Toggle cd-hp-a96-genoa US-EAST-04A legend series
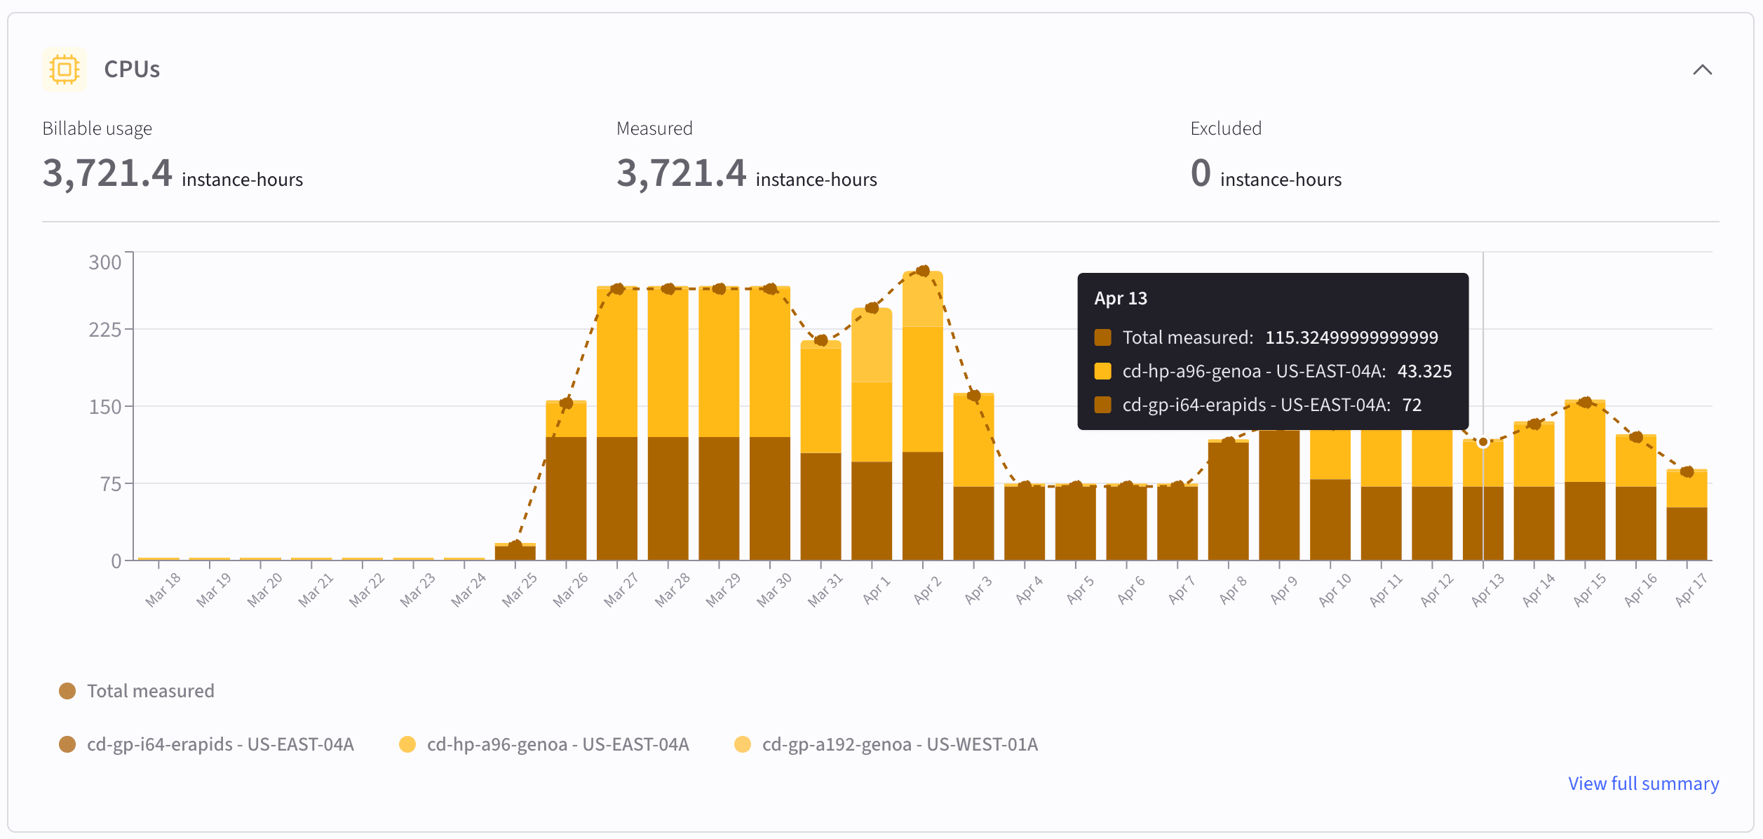 pos(544,744)
